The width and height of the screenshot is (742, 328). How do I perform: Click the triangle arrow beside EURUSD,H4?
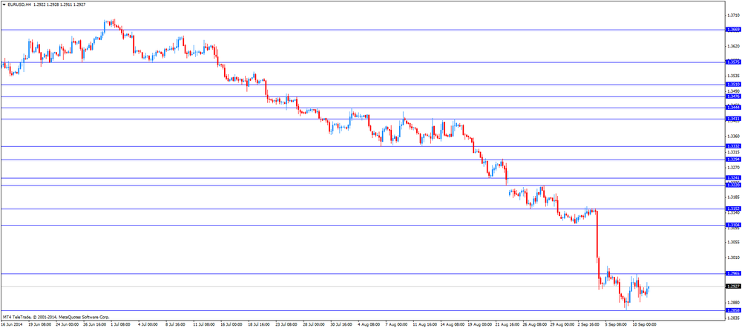[x=4, y=4]
